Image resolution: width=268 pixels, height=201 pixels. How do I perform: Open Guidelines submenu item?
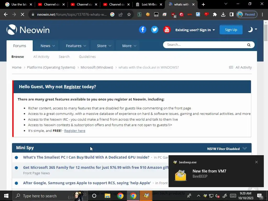[87, 57]
